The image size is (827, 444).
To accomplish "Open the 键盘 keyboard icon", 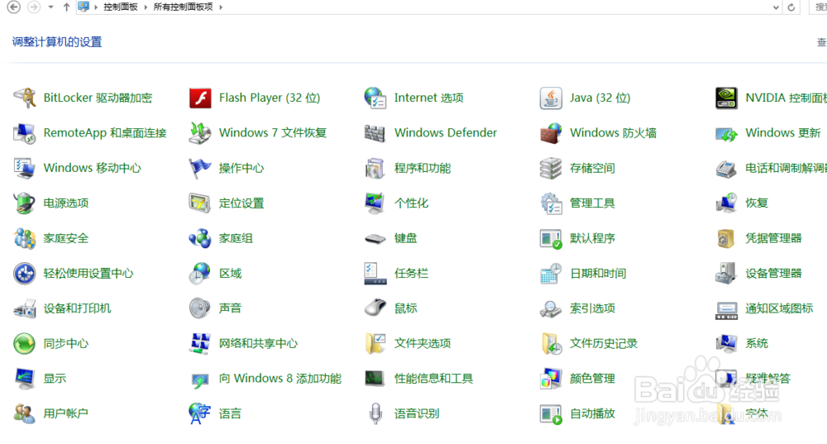I will tap(375, 239).
